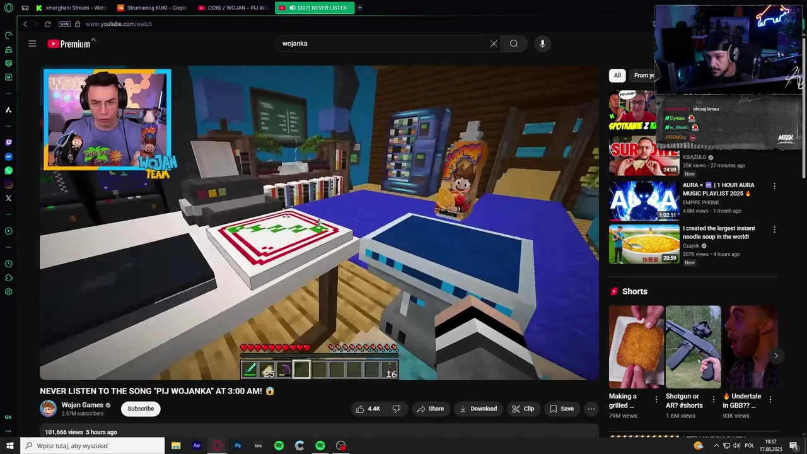
Task: Open the YouTube hamburger guide menu
Action: click(x=32, y=44)
